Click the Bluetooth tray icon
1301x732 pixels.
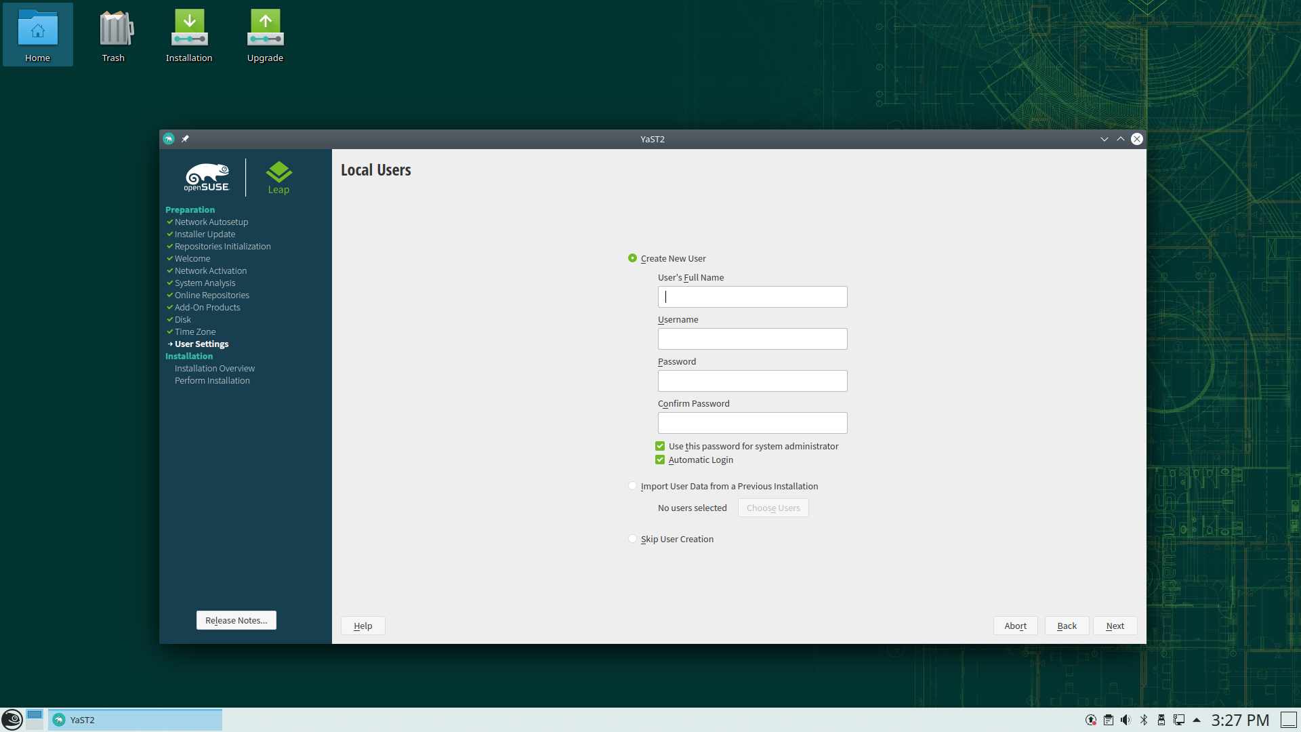click(1144, 720)
